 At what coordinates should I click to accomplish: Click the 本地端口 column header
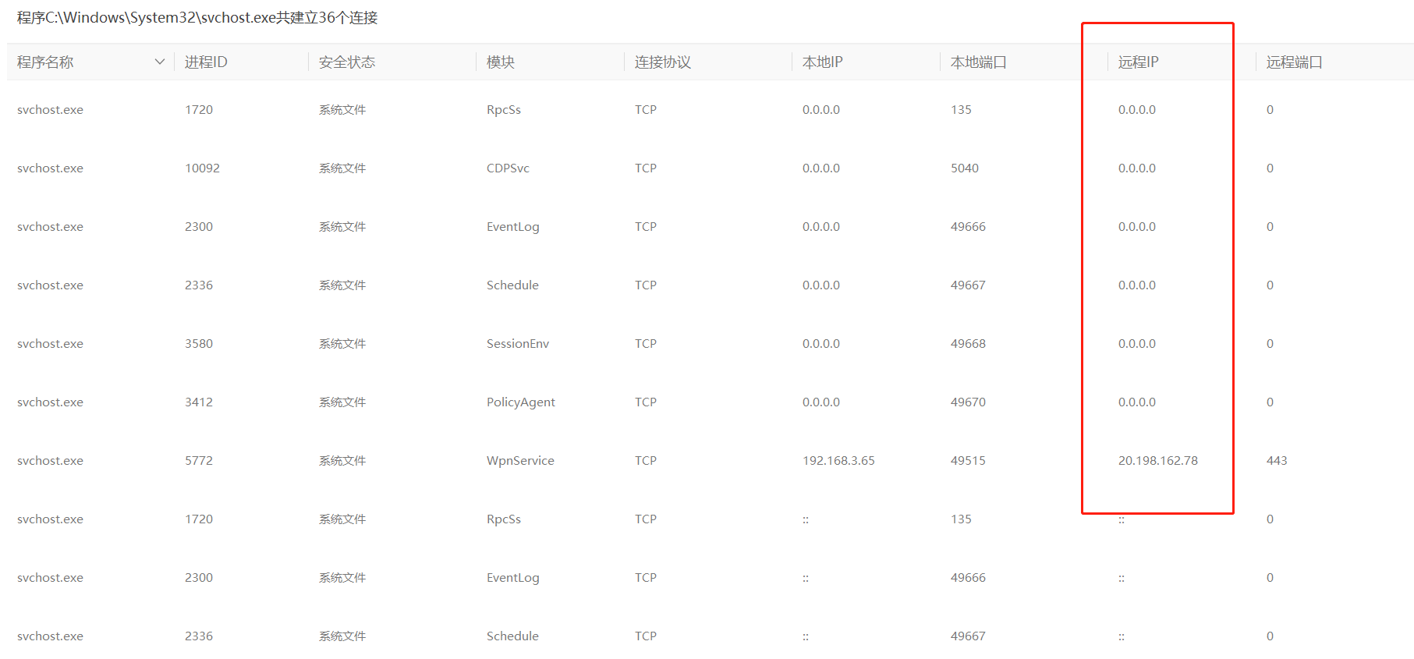point(979,62)
